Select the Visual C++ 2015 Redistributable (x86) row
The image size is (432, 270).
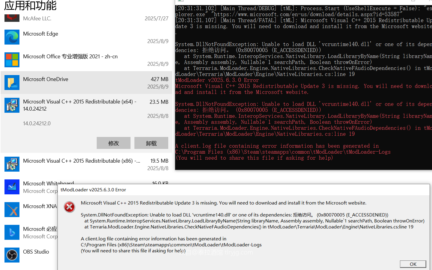[x=86, y=164]
